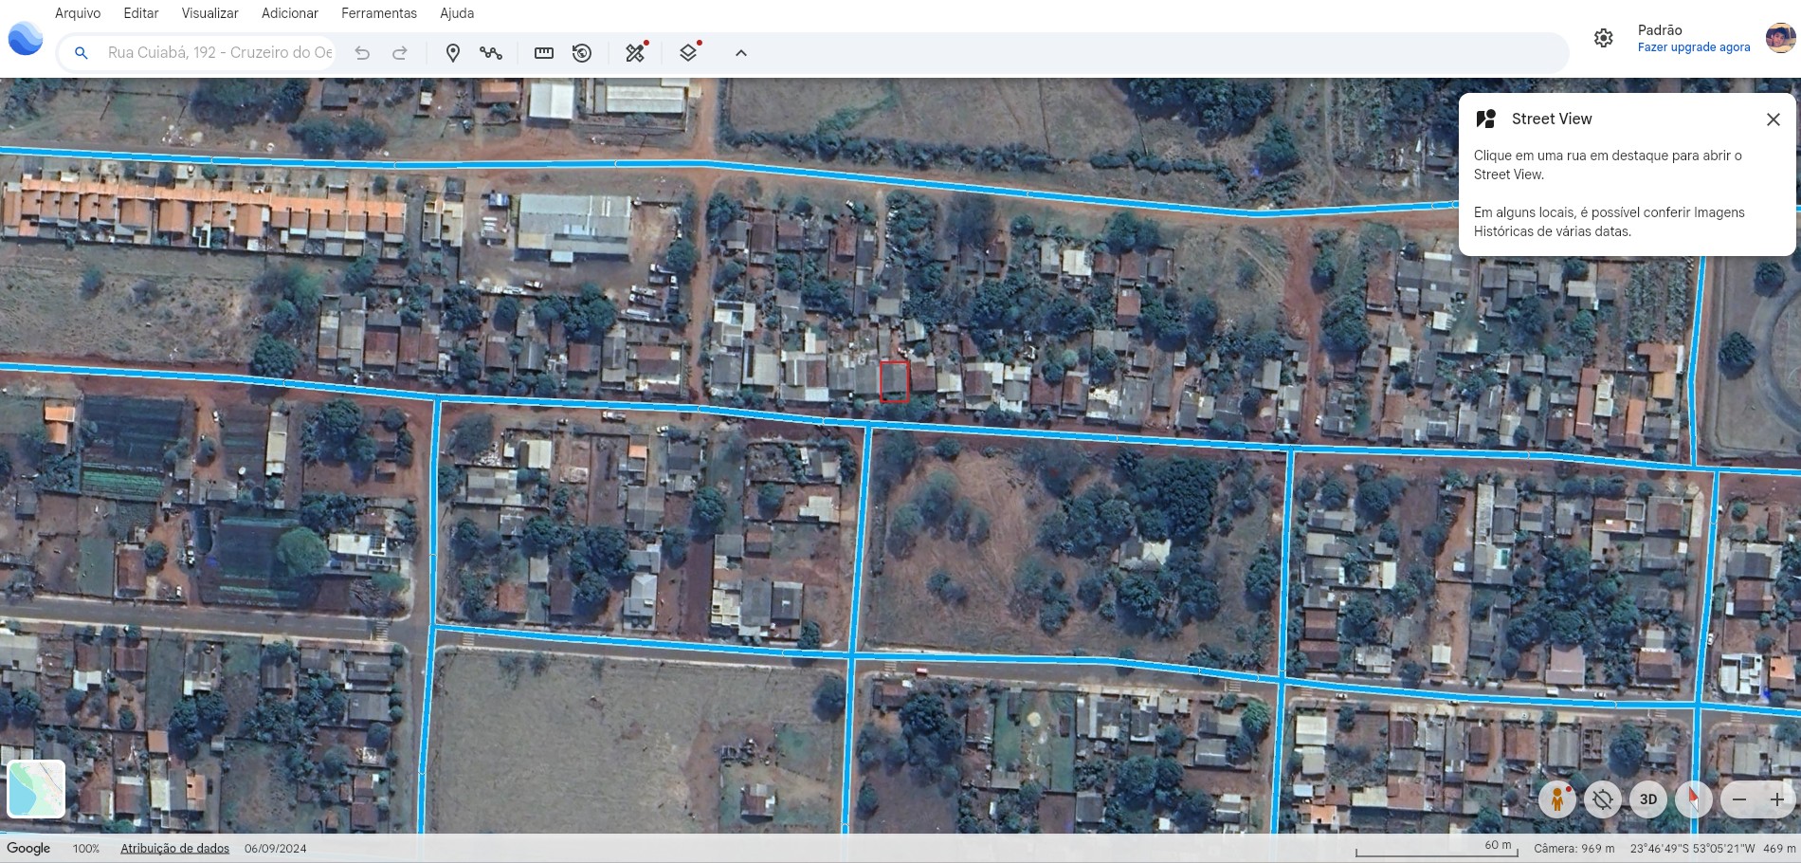This screenshot has width=1801, height=863.
Task: Click the 100% status text
Action: click(86, 849)
